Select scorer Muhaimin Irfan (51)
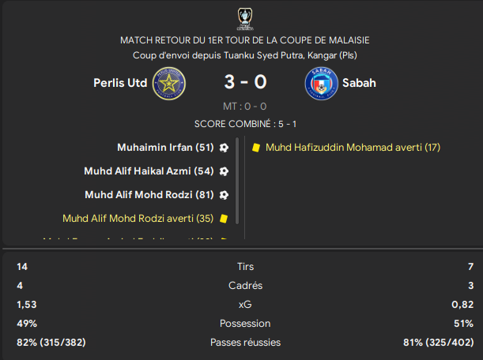The image size is (483, 360). coord(165,148)
